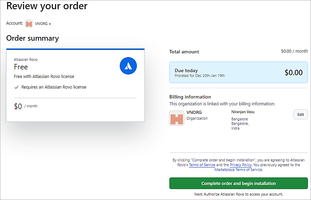Screen dimensions: 311x200
Task: Open the Terms of Service link
Action: (202, 165)
